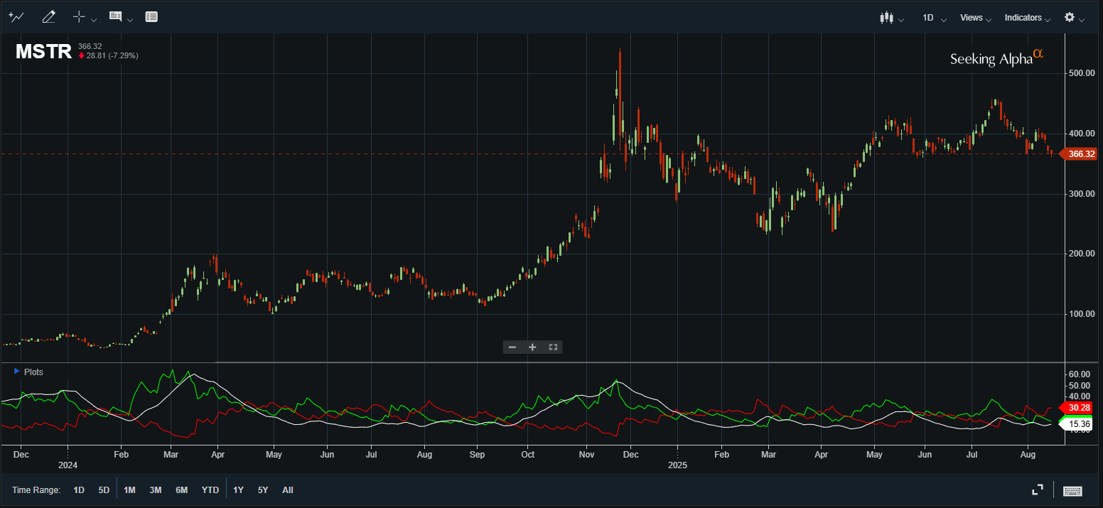Select the 1M time range
The height and width of the screenshot is (508, 1103).
[x=129, y=490]
